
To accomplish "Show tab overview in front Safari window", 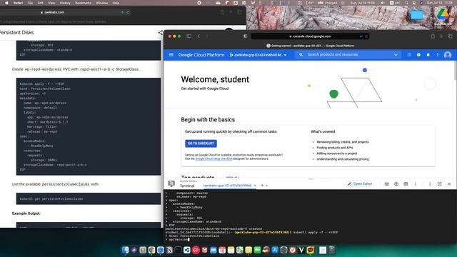I will pos(450,36).
